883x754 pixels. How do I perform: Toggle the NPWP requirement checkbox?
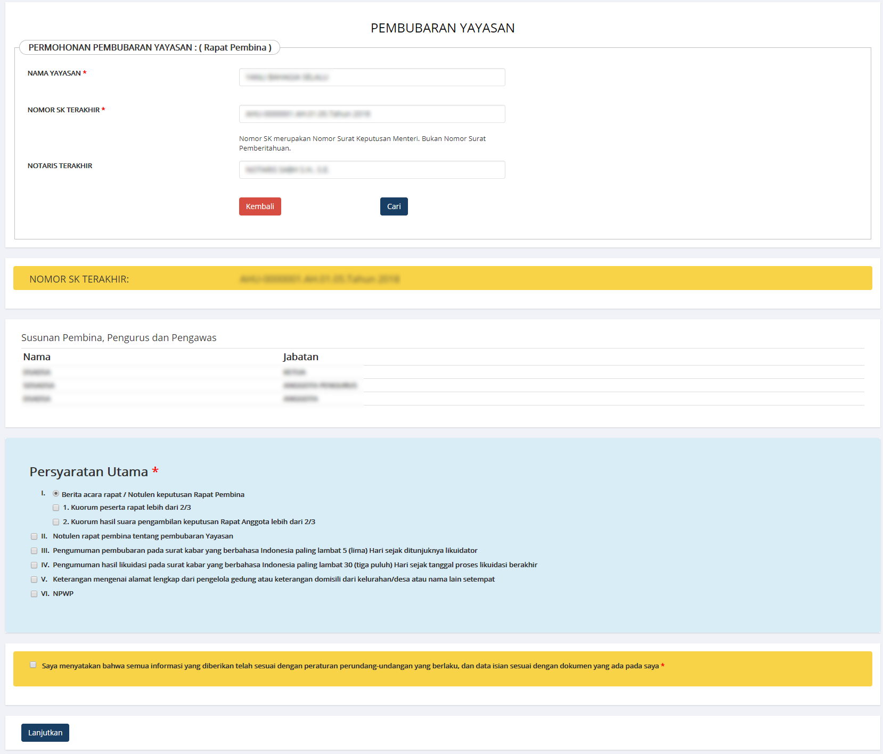pos(34,594)
